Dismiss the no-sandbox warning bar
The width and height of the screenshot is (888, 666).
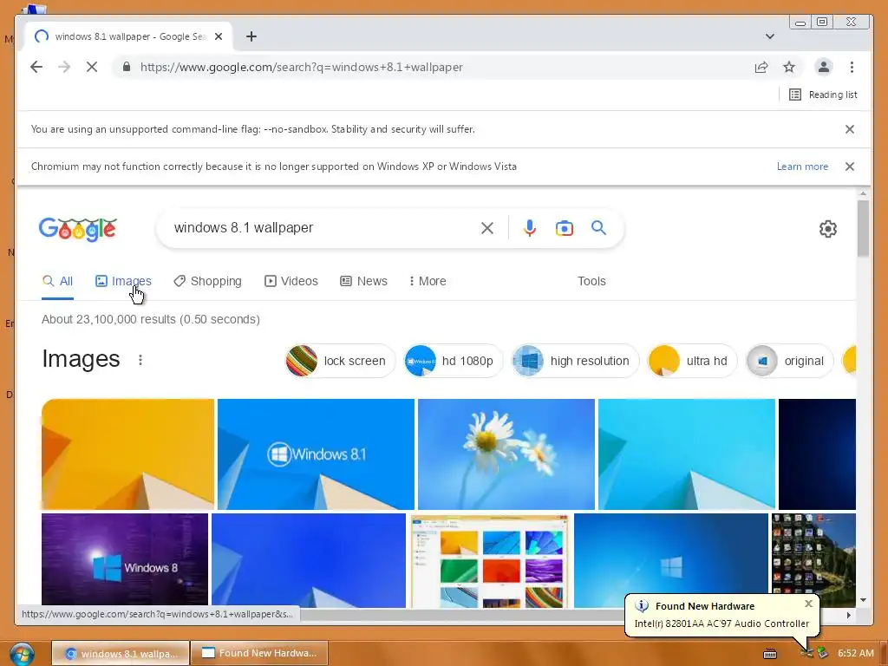click(850, 129)
